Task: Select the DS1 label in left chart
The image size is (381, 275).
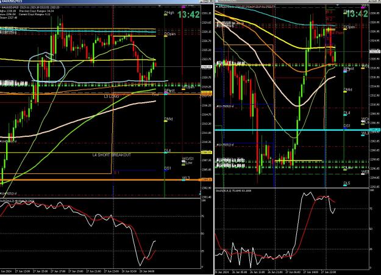Action: (x=168, y=168)
